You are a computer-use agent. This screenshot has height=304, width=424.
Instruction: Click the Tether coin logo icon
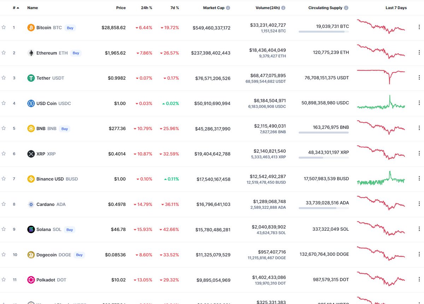(31, 78)
